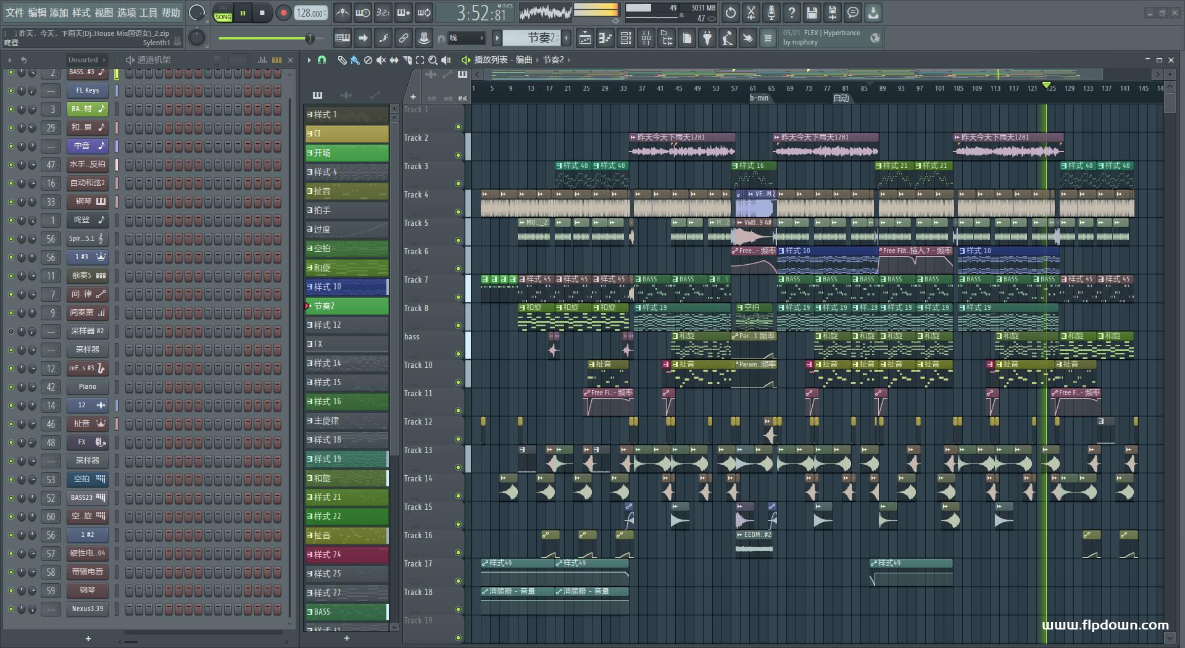Click the 自动 timeline marker

[841, 98]
